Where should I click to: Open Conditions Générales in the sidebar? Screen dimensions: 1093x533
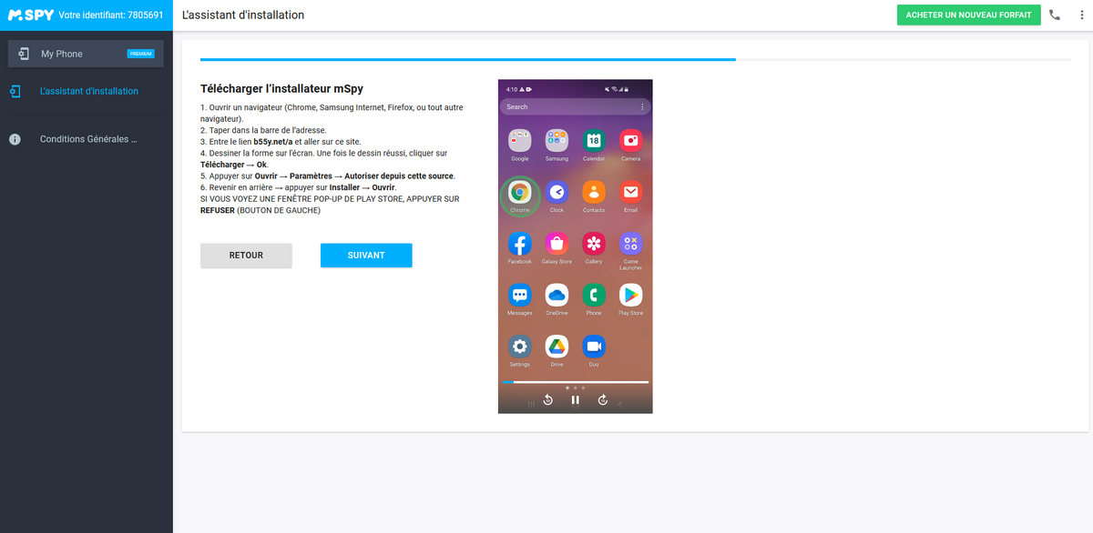87,140
